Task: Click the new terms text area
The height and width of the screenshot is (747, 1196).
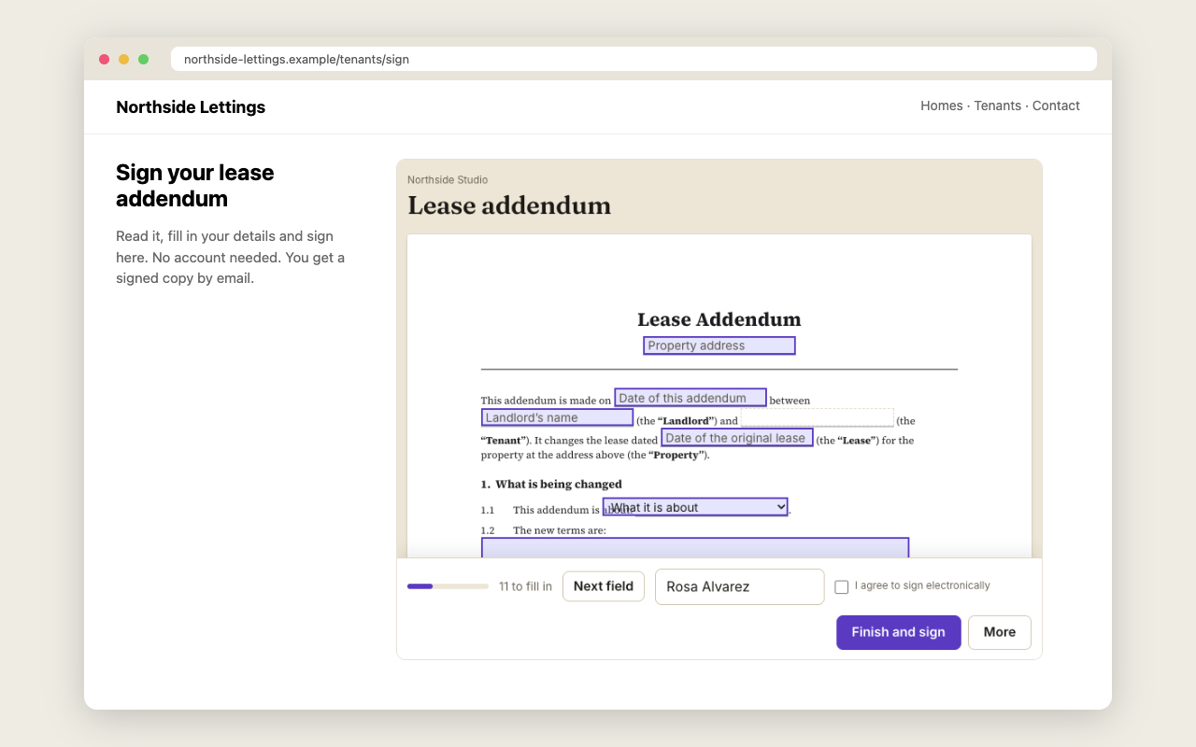Action: pyautogui.click(x=695, y=548)
